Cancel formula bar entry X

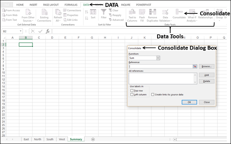coord(33,31)
